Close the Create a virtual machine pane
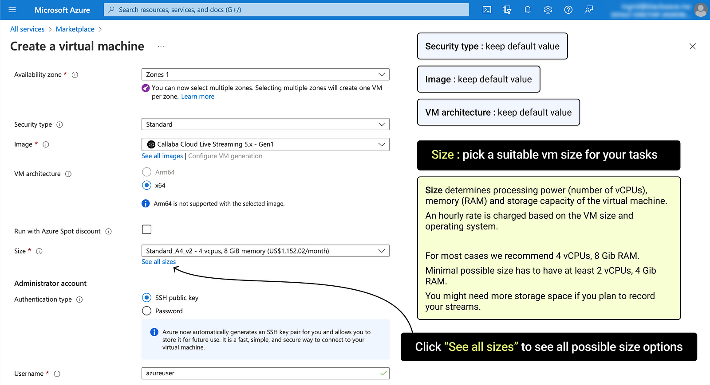The image size is (710, 385). click(693, 46)
